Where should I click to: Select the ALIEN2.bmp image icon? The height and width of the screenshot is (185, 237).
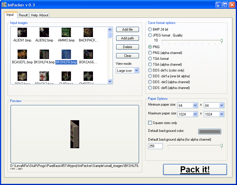[44, 32]
